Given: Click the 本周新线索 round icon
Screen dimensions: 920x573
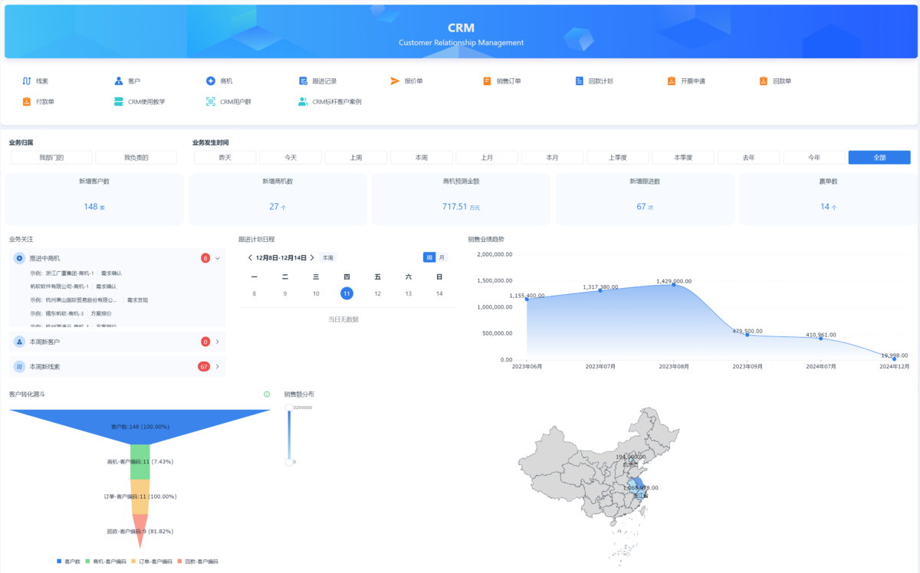Looking at the screenshot, I should pos(20,367).
